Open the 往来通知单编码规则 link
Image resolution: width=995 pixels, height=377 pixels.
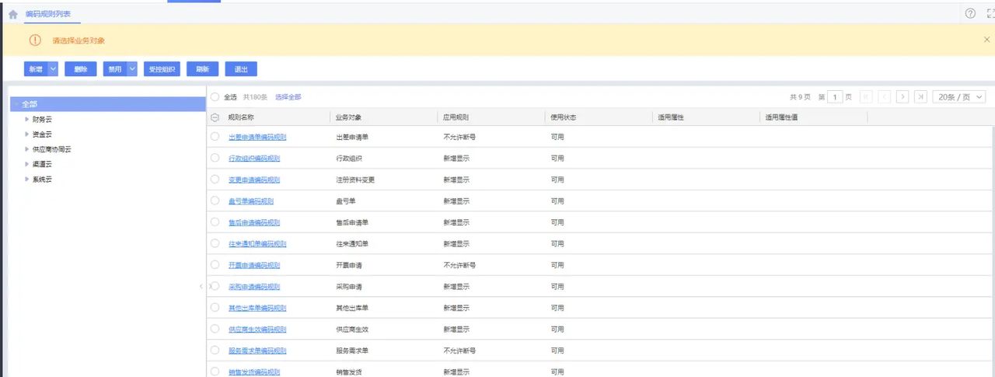(257, 244)
